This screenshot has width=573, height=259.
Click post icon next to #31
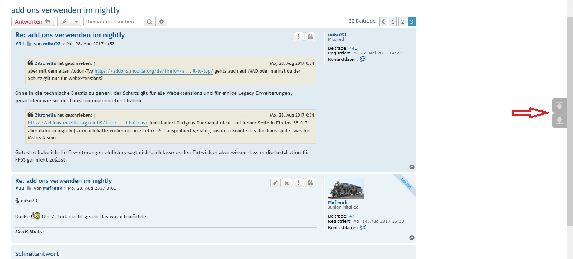29,44
